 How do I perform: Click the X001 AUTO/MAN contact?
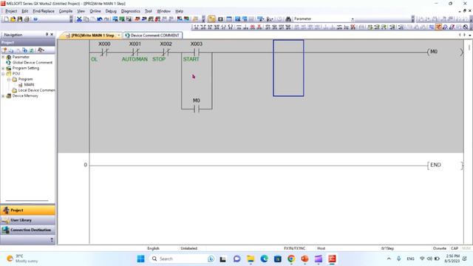coord(135,52)
